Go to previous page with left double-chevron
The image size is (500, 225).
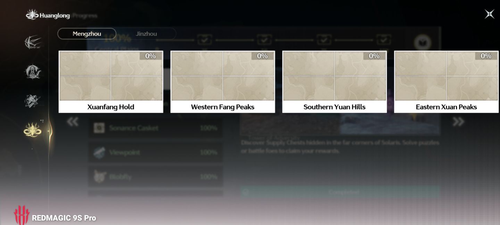[x=72, y=122]
